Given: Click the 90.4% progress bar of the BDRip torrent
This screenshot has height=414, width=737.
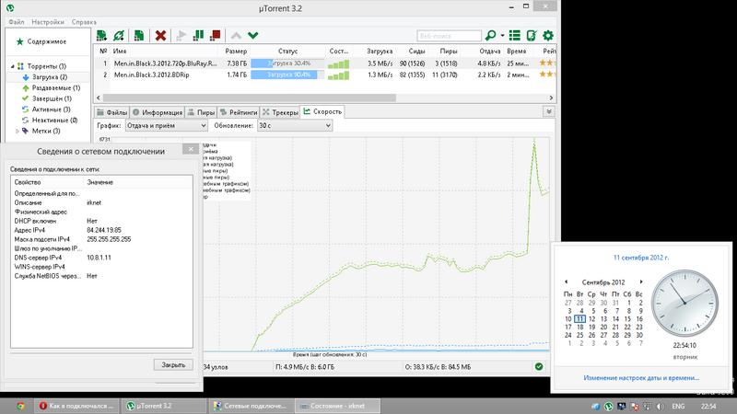Looking at the screenshot, I should click(x=287, y=75).
